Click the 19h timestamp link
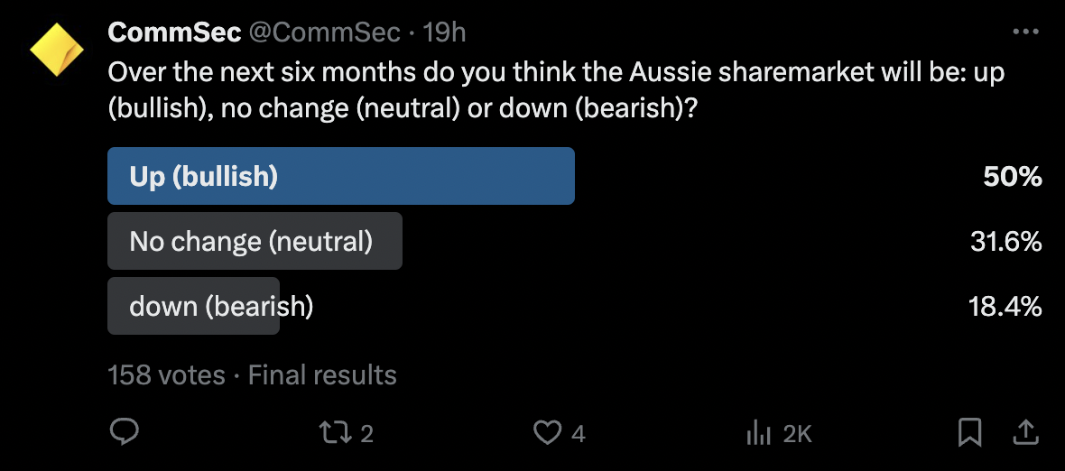 click(444, 32)
